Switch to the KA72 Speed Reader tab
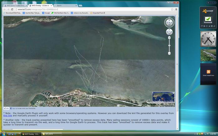 [16, 6]
